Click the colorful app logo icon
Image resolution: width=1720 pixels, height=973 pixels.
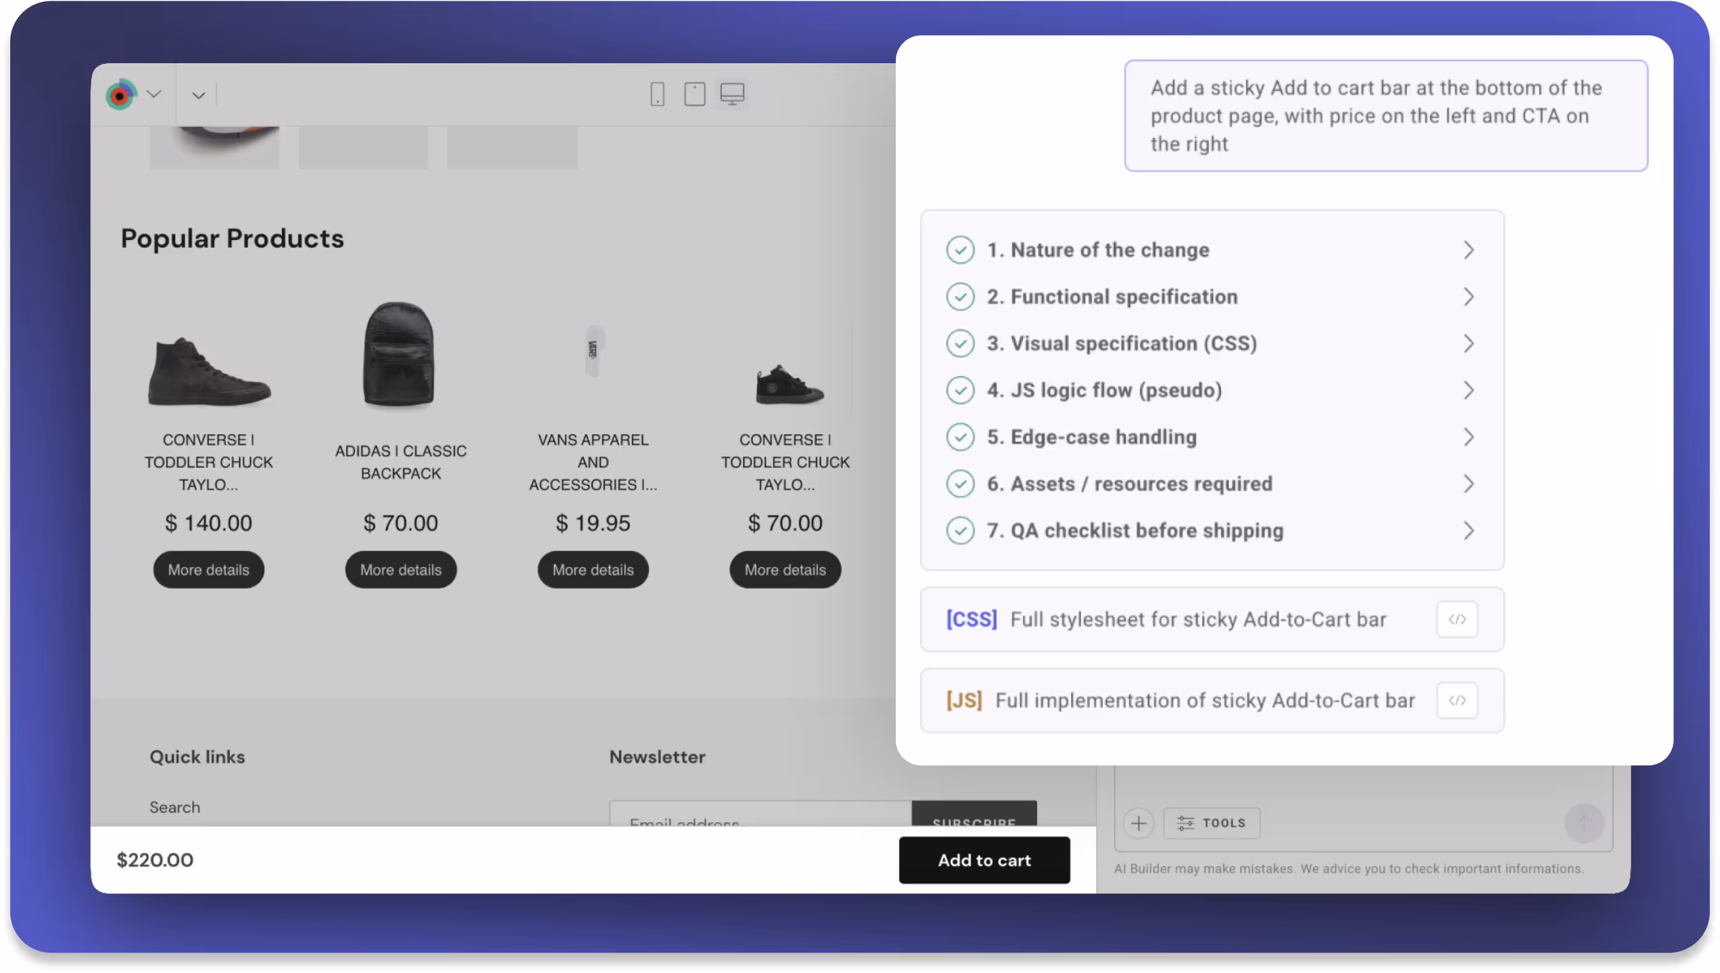(121, 95)
